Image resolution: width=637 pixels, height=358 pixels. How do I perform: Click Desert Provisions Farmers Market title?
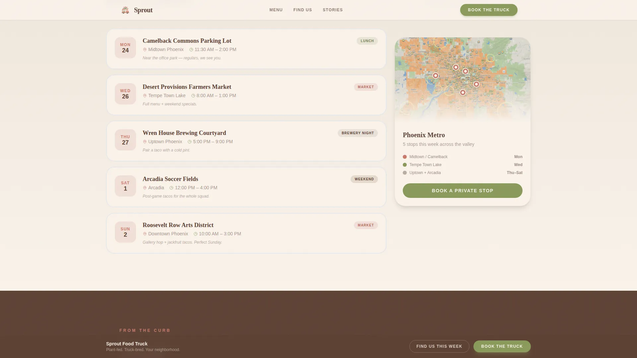pyautogui.click(x=187, y=87)
